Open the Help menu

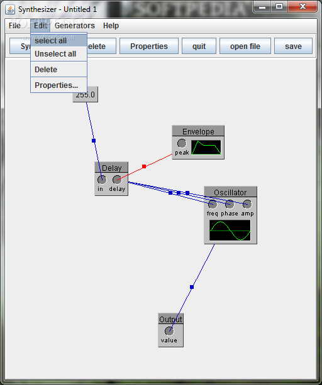coord(111,26)
